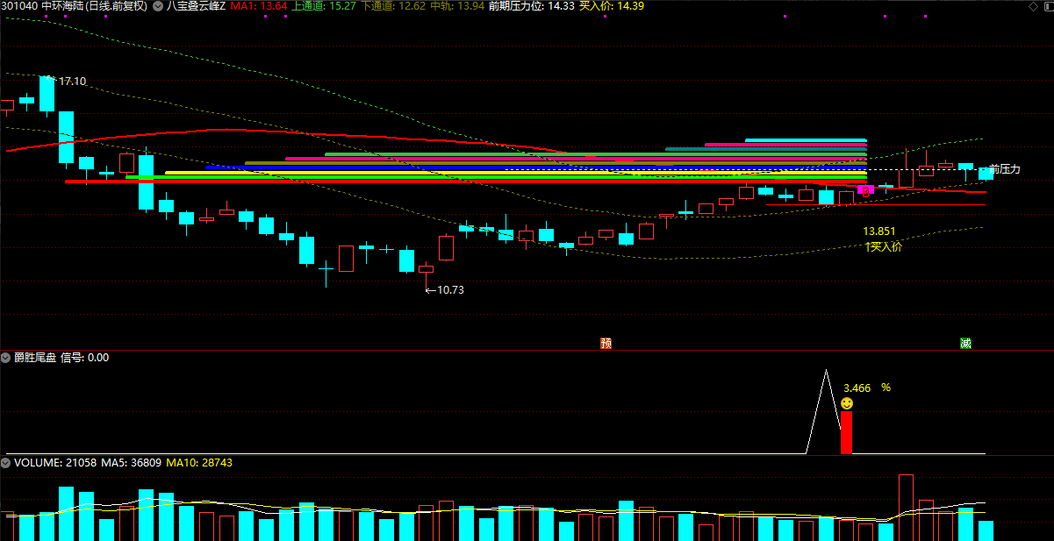Click the 10.73 low price arrow label

point(446,290)
